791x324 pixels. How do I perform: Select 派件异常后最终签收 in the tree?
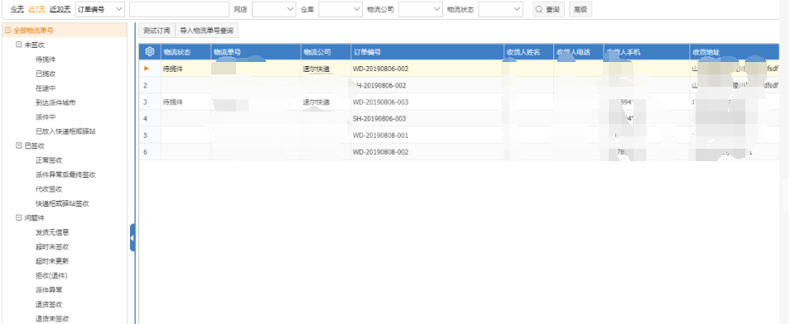tap(65, 175)
